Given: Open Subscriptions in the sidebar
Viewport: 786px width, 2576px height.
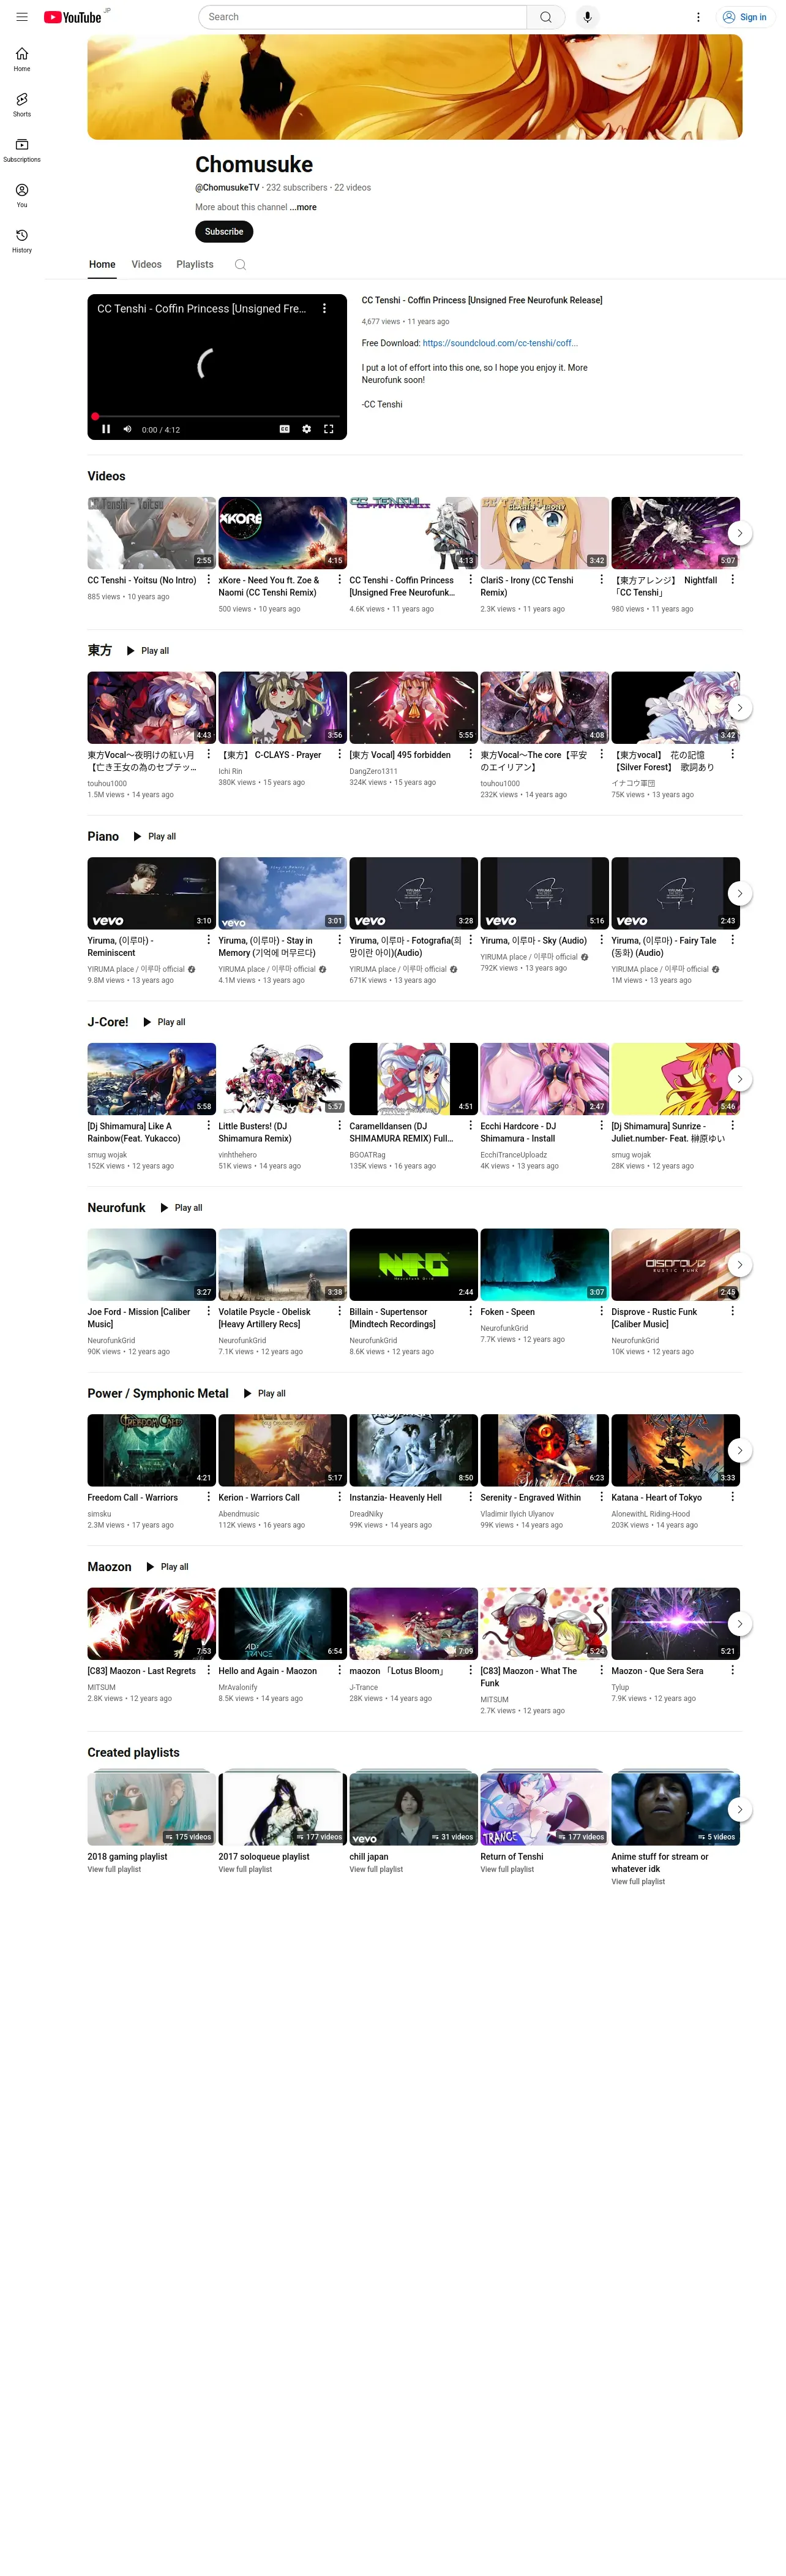Looking at the screenshot, I should (22, 150).
